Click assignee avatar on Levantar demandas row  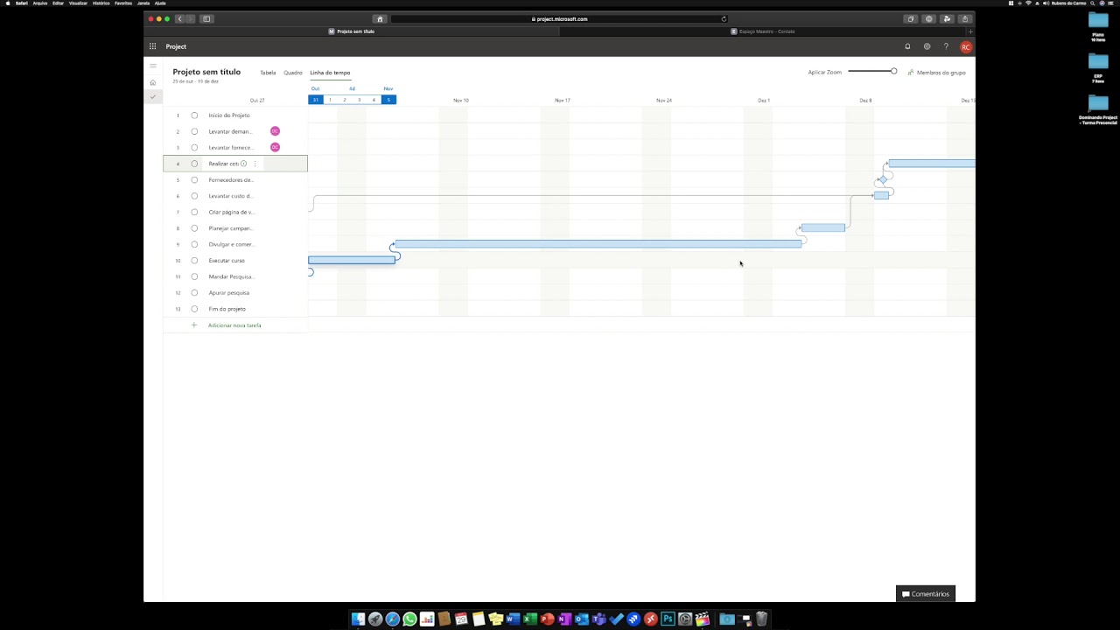[x=275, y=131]
